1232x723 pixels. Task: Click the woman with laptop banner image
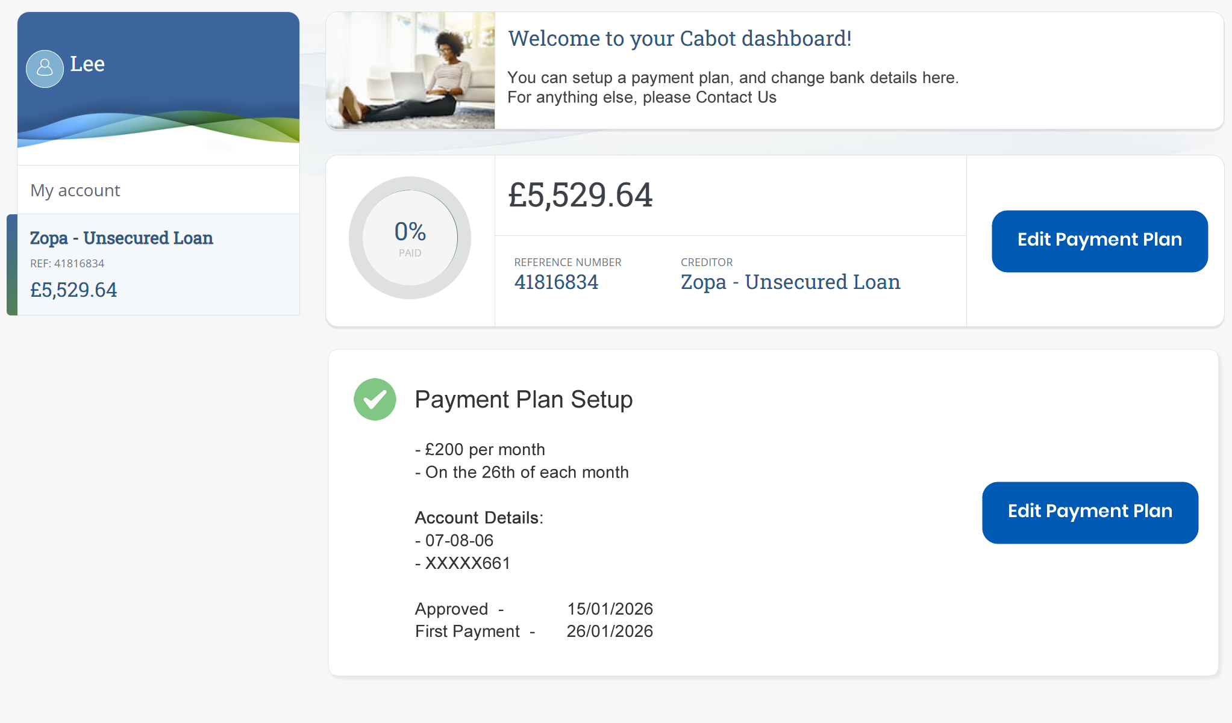pos(410,70)
